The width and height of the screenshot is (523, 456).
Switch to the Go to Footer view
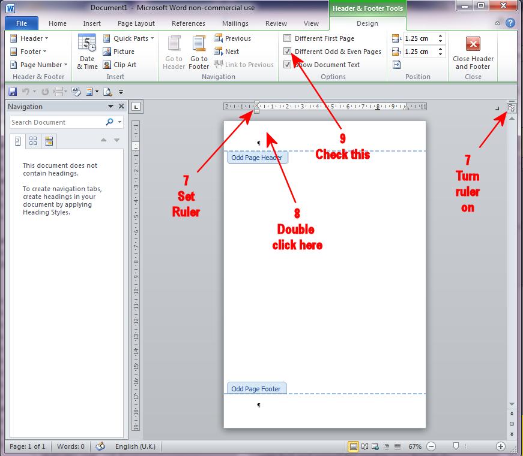tap(199, 52)
